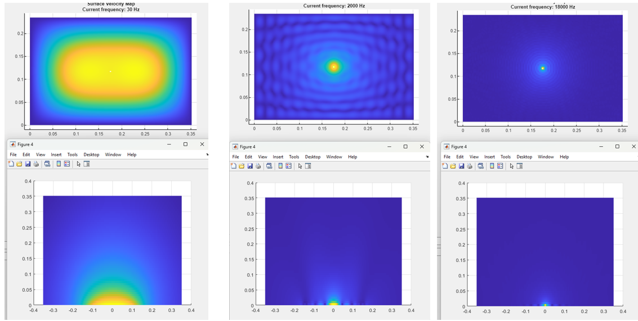Open View menu in right Figure 4 window
The width and height of the screenshot is (638, 321).
(x=474, y=157)
